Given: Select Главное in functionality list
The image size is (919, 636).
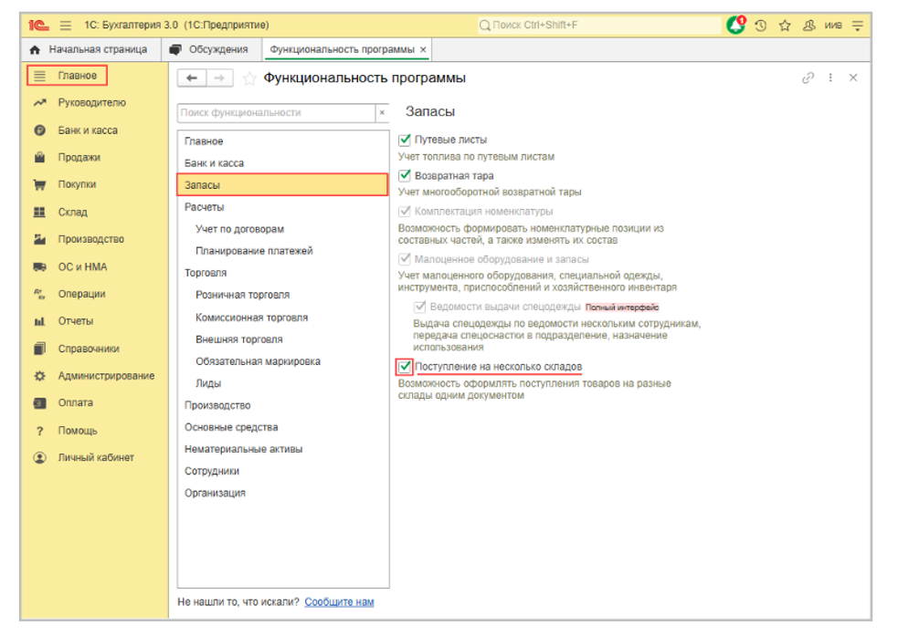Looking at the screenshot, I should [x=282, y=141].
